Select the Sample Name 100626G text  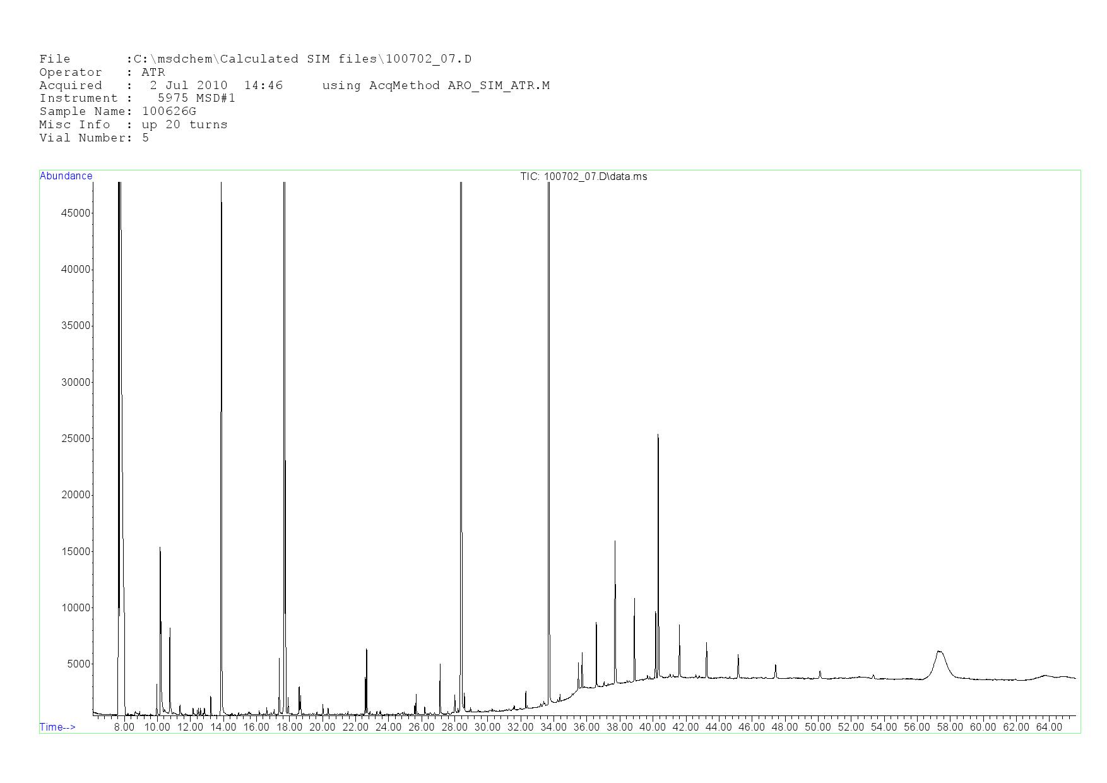coord(117,112)
